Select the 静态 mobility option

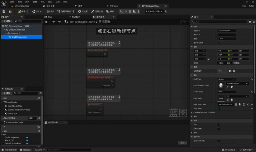tap(221, 63)
